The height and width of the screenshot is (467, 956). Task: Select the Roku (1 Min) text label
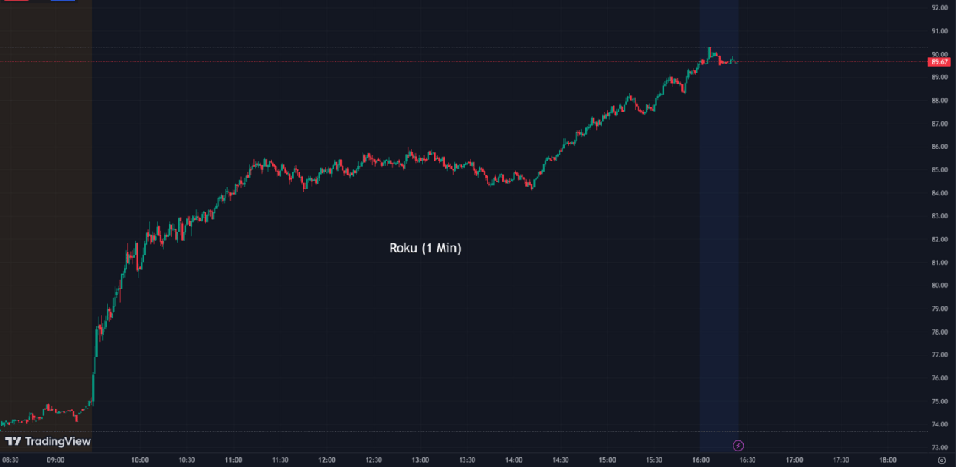click(x=425, y=249)
